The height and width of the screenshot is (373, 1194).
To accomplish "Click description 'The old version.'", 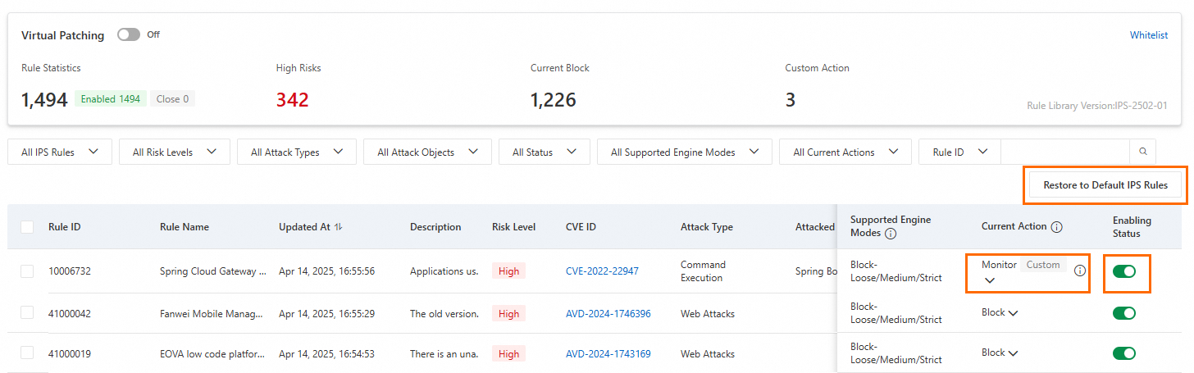I will [x=444, y=313].
